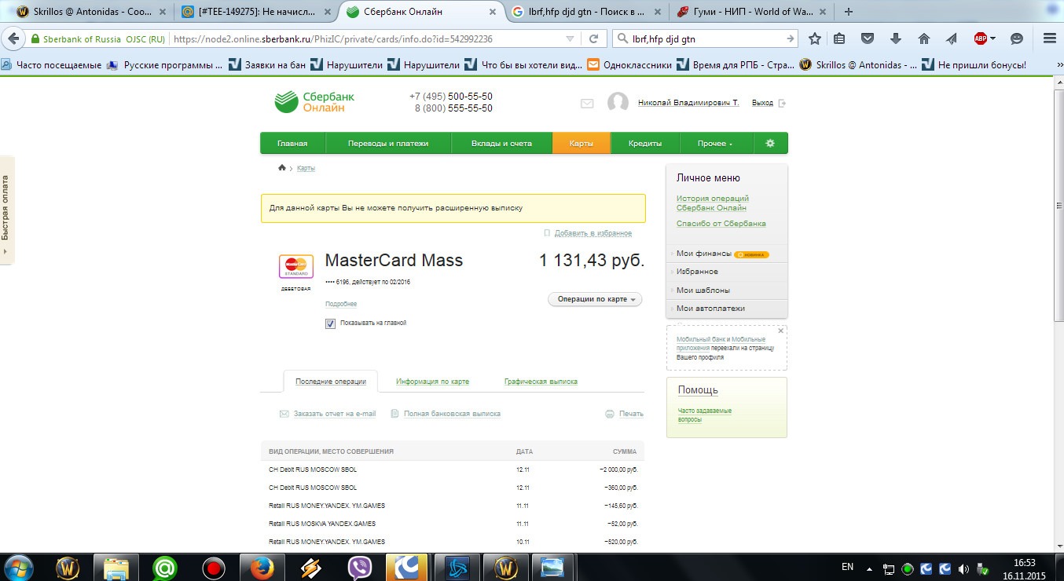Click the paper plane send icon in the toolbar
This screenshot has height=581, width=1064.
(952, 38)
